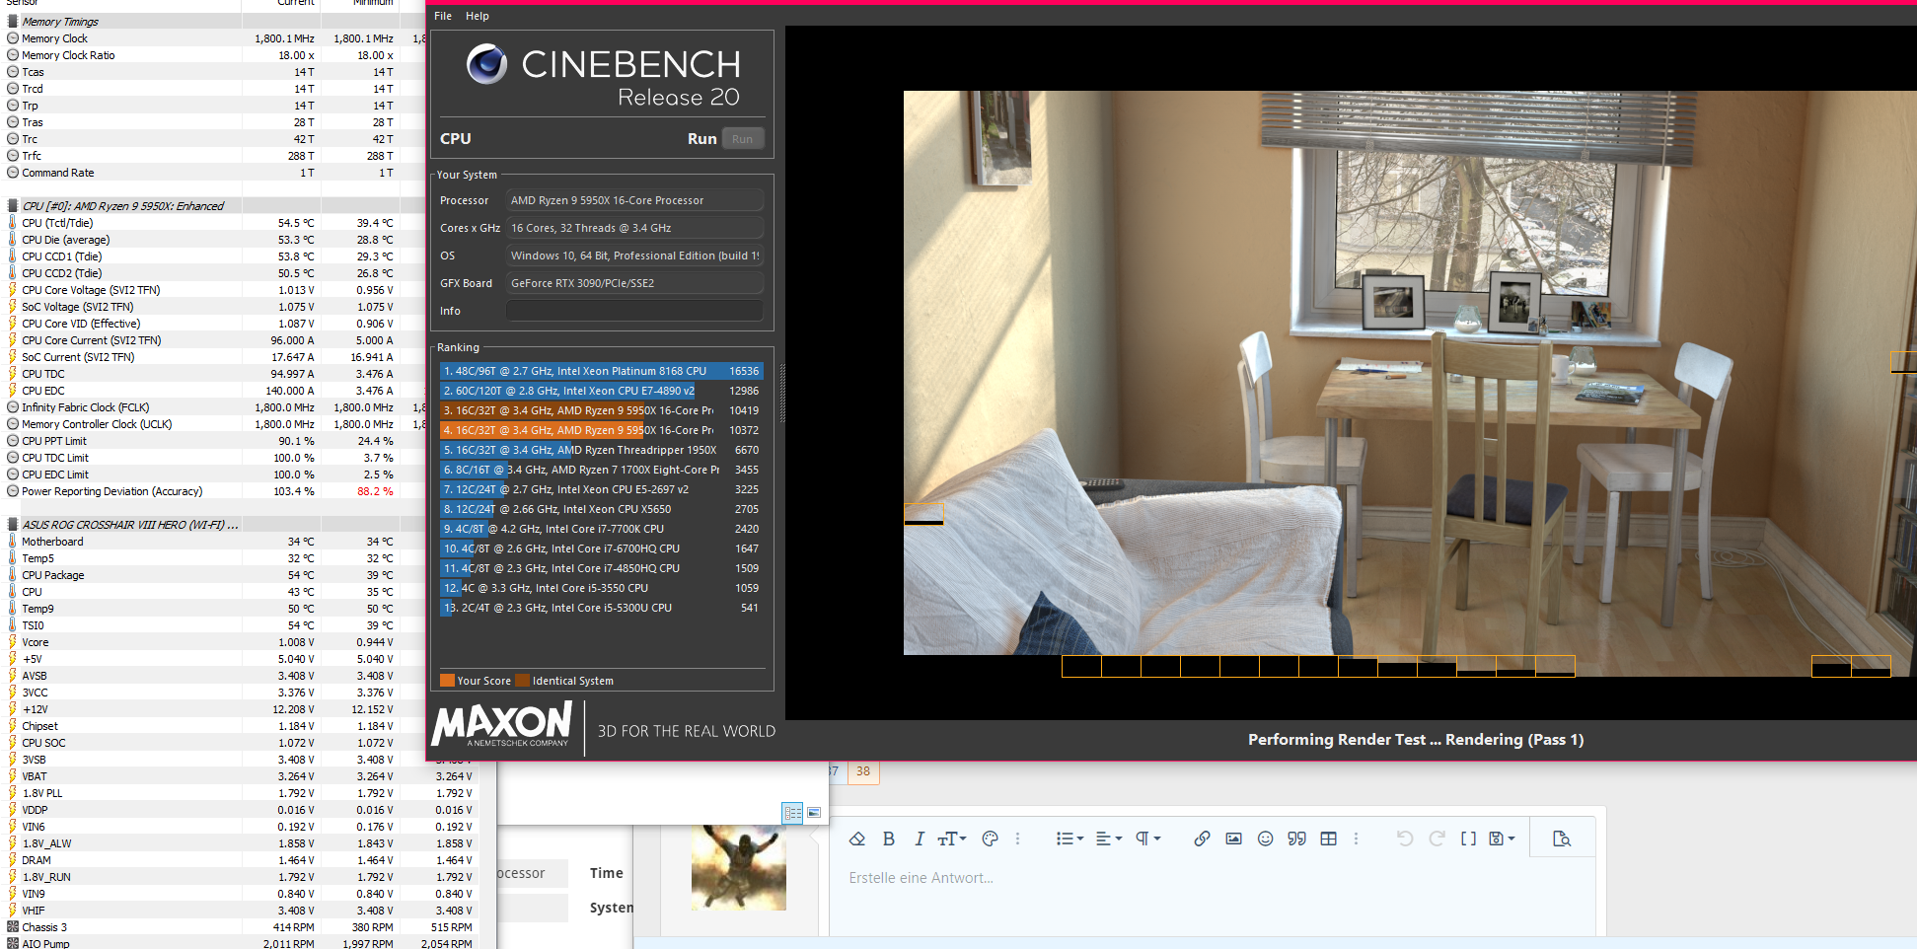Select ranking entry for Ryzen 7 1700X

pos(601,470)
